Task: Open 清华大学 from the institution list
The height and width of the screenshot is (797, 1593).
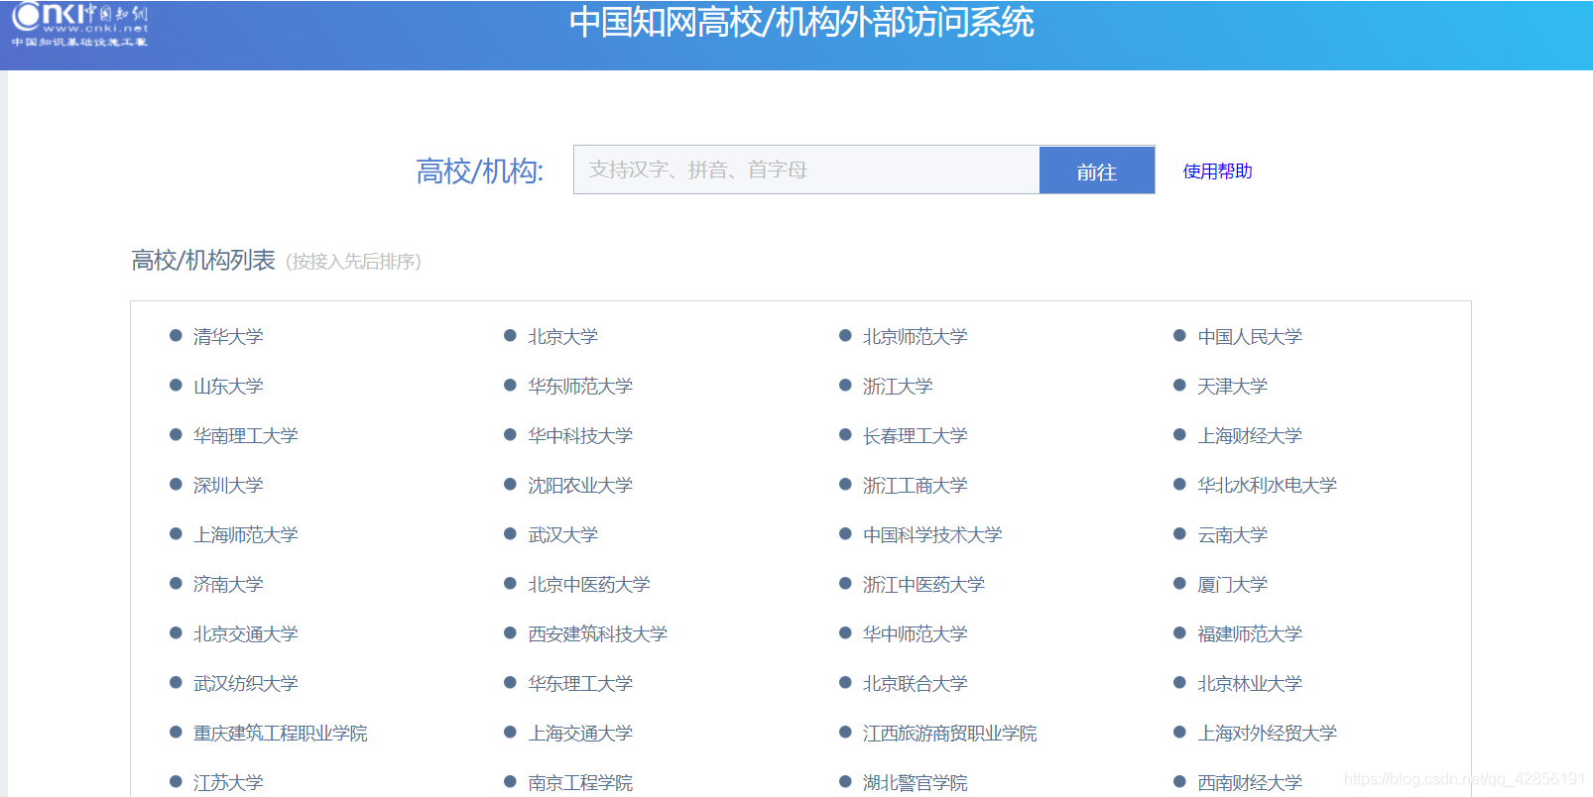Action: (x=228, y=337)
